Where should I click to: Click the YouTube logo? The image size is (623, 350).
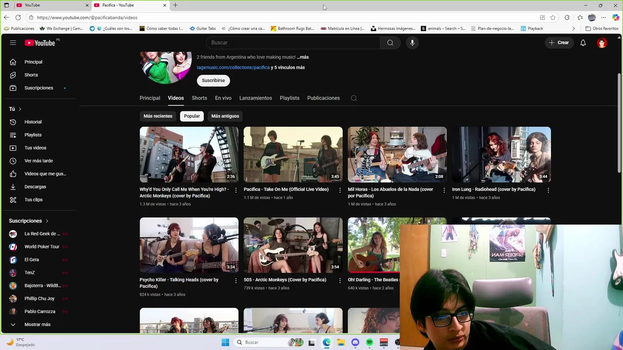coord(40,43)
